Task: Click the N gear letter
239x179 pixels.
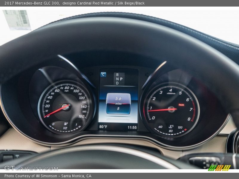Action: pos(117,79)
